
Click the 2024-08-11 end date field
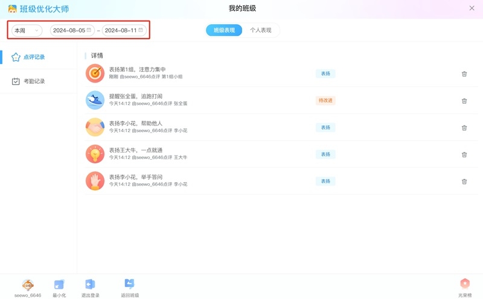[124, 31]
